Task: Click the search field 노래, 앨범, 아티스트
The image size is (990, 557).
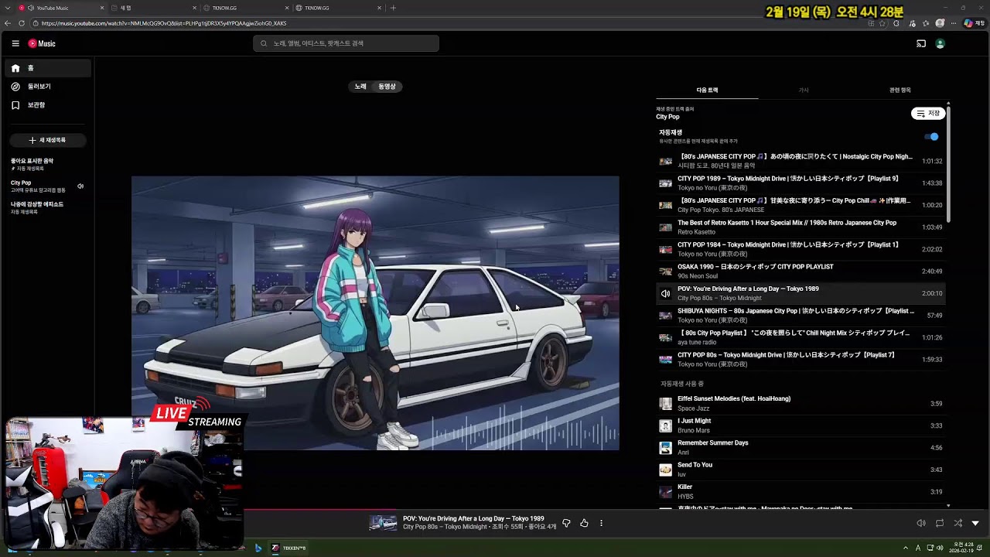Action: [346, 43]
